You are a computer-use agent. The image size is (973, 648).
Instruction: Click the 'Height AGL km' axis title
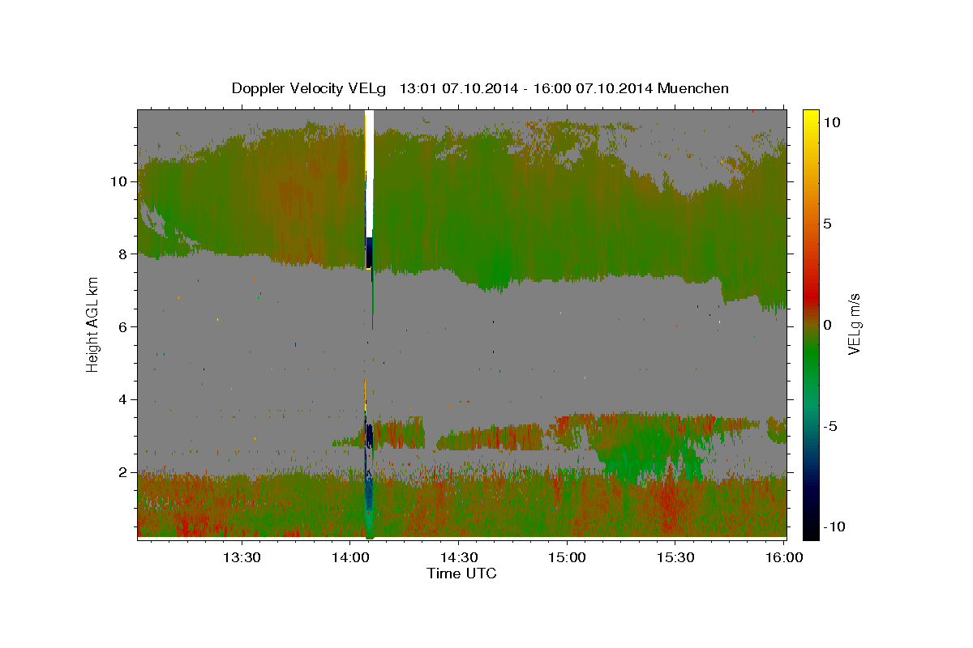click(x=93, y=324)
